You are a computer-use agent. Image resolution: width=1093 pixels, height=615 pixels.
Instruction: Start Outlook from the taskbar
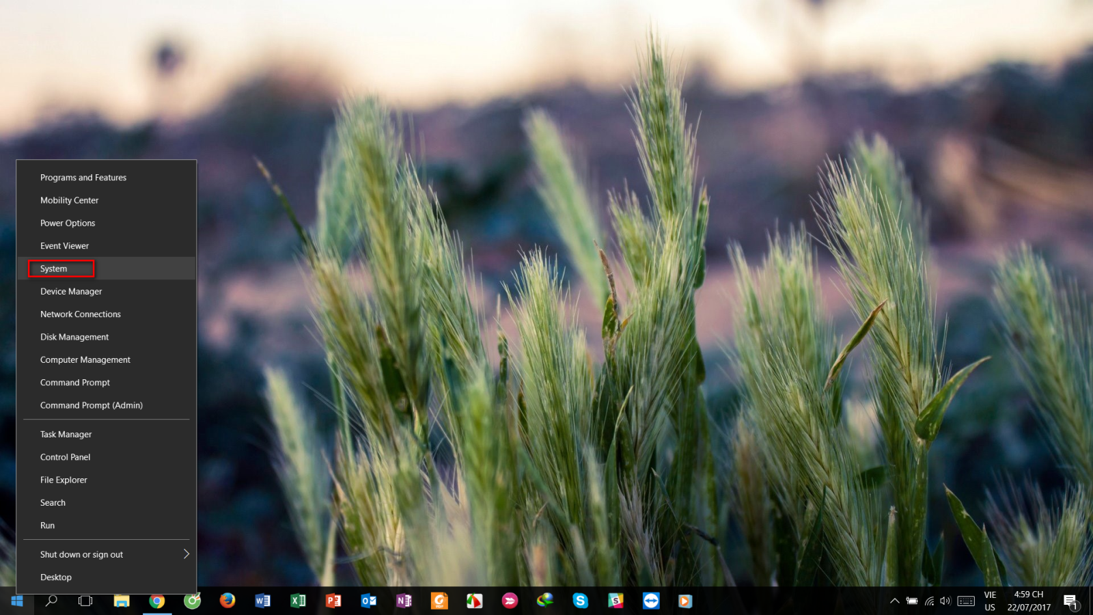click(x=369, y=601)
